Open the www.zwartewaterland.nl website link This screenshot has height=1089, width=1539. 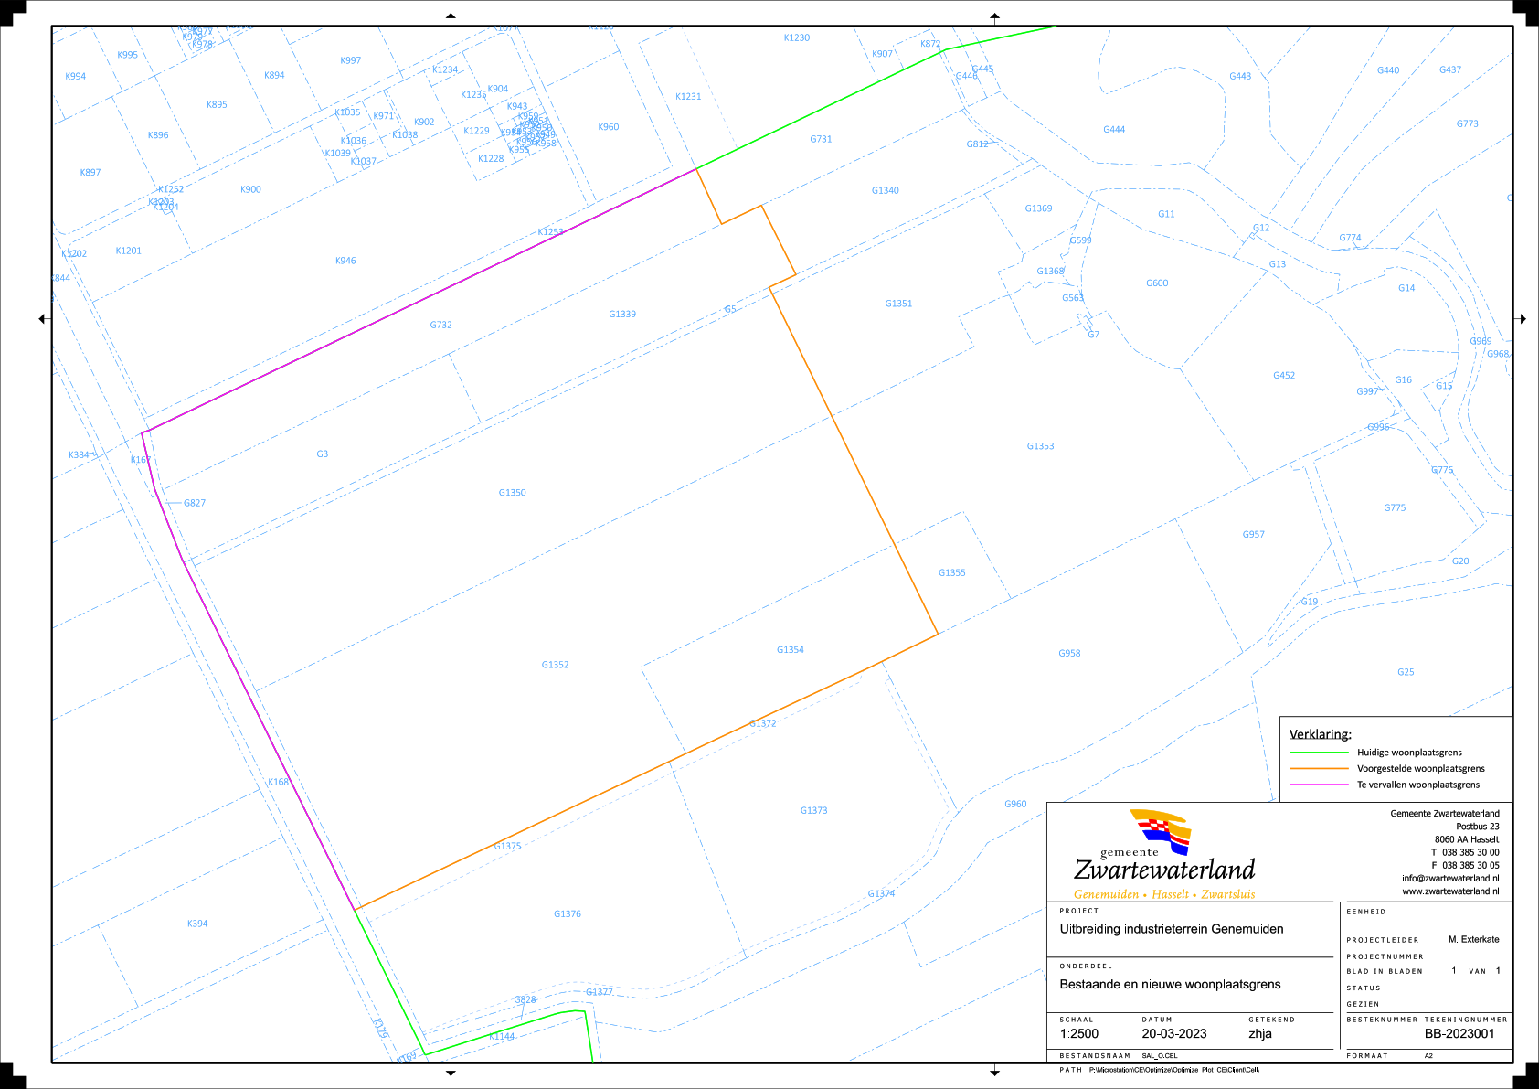tap(1450, 891)
